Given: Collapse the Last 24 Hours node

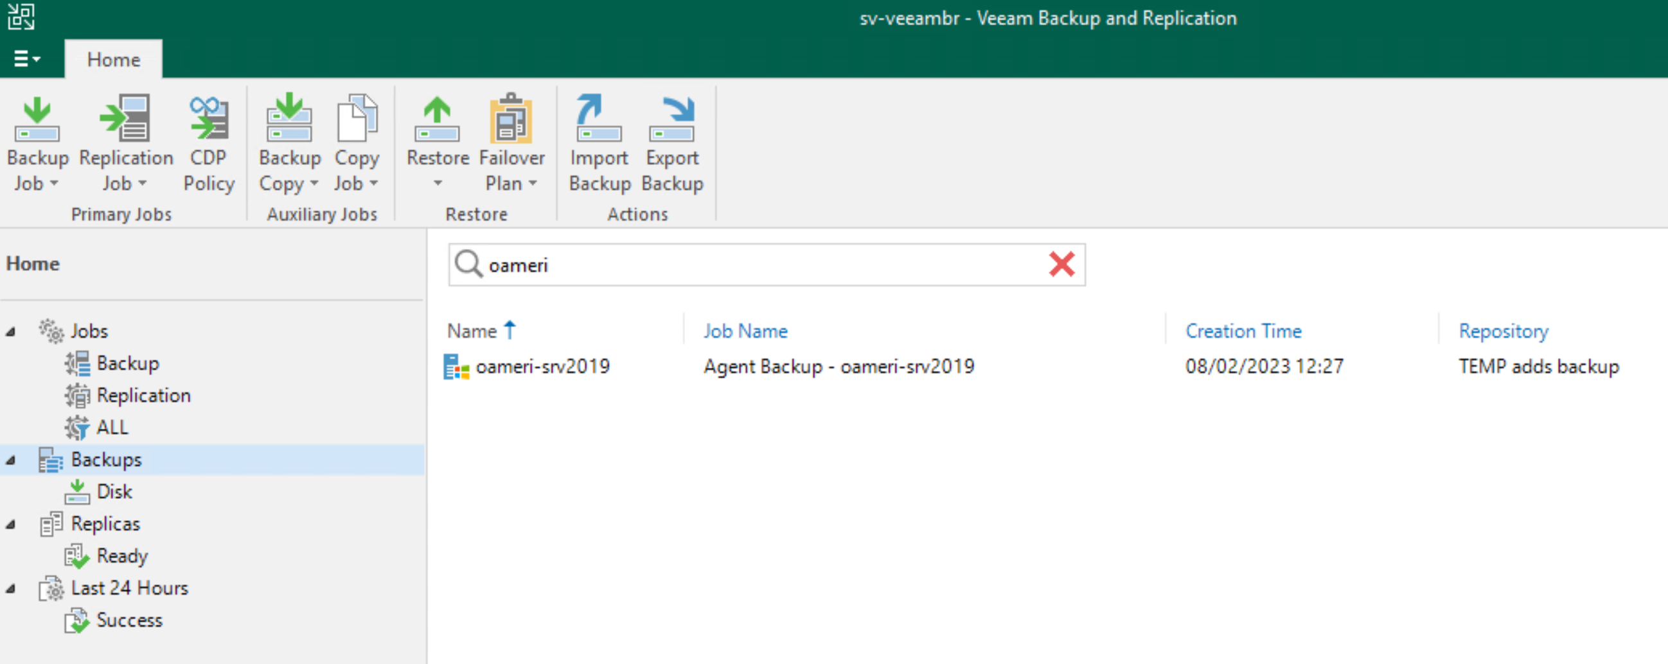Looking at the screenshot, I should click(10, 589).
